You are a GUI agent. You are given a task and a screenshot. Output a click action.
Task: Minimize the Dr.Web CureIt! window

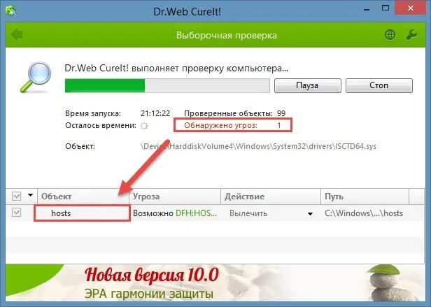[x=367, y=9]
